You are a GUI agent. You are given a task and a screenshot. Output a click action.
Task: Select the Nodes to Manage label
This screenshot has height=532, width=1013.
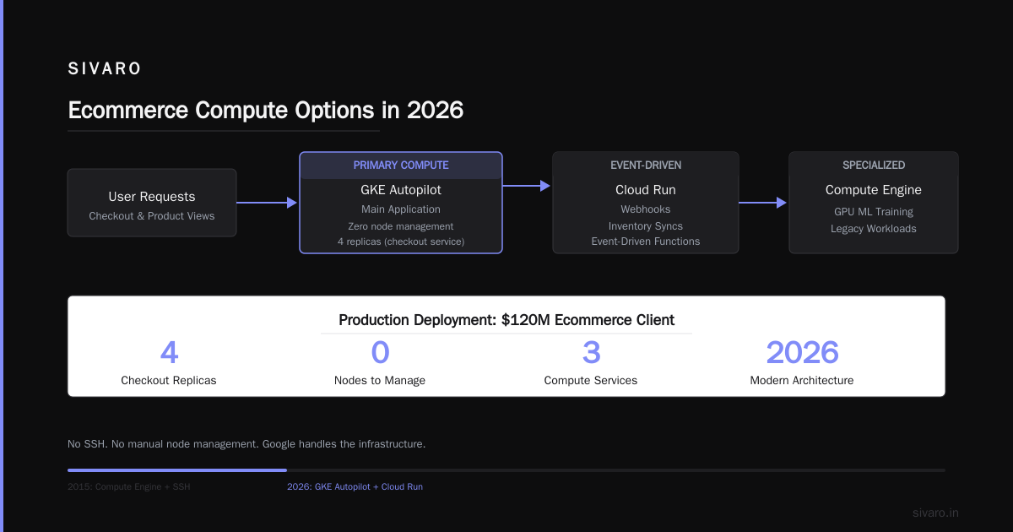coord(380,381)
